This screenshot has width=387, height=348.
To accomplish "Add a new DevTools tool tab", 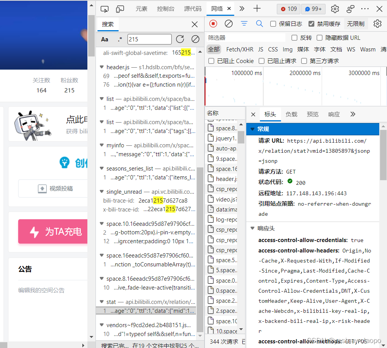I will click(x=257, y=9).
